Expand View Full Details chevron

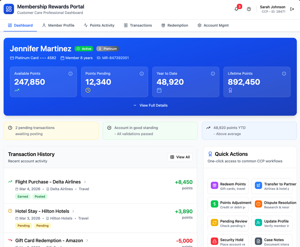click(x=135, y=105)
